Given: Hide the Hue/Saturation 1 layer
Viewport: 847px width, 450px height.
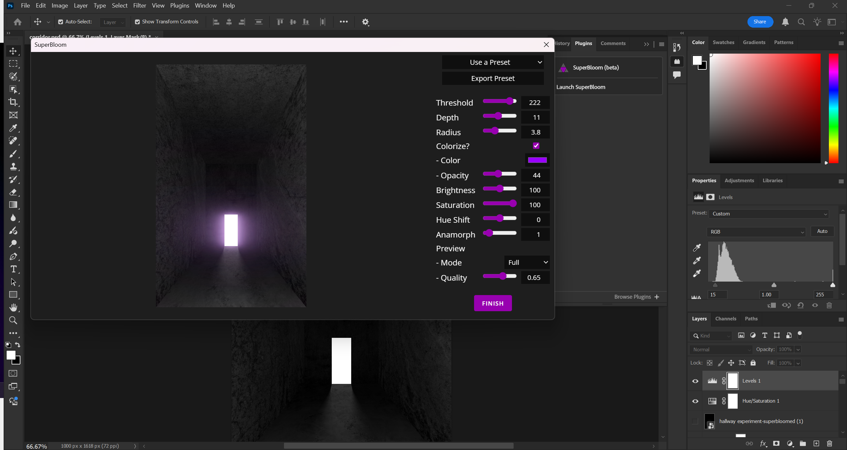Looking at the screenshot, I should pyautogui.click(x=695, y=401).
